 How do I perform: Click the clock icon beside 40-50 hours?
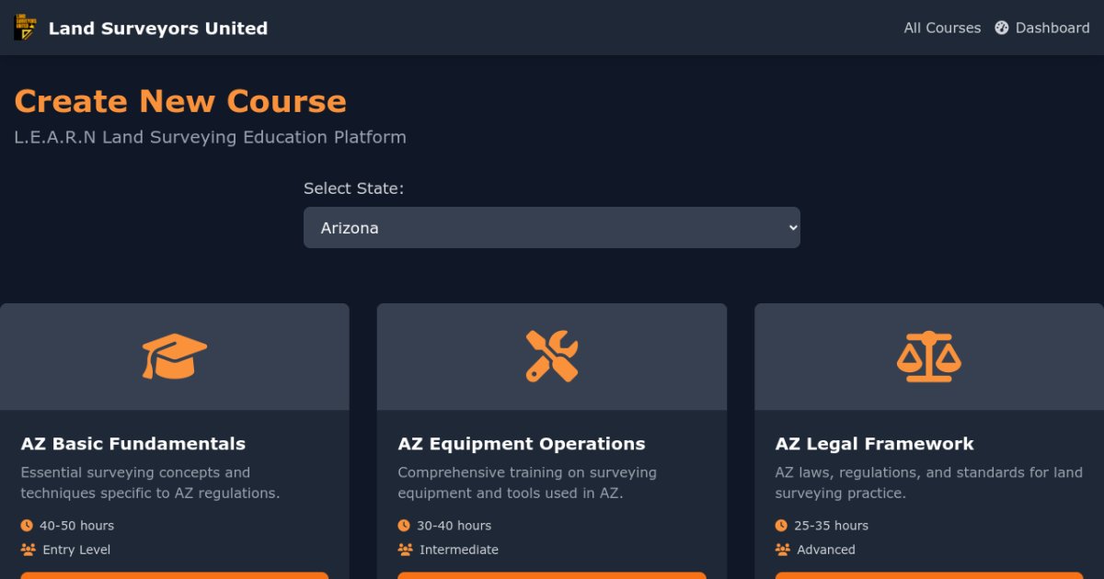[27, 526]
